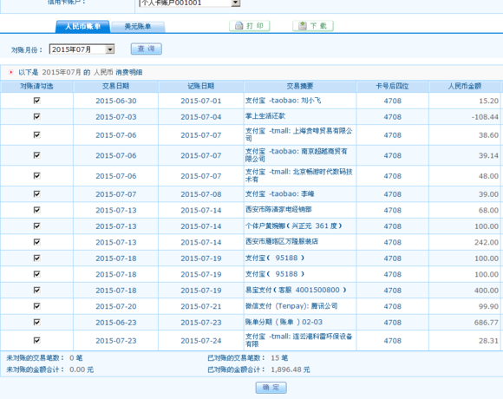Toggle checkbox for the 易宝支付 400.00 row

point(37,291)
